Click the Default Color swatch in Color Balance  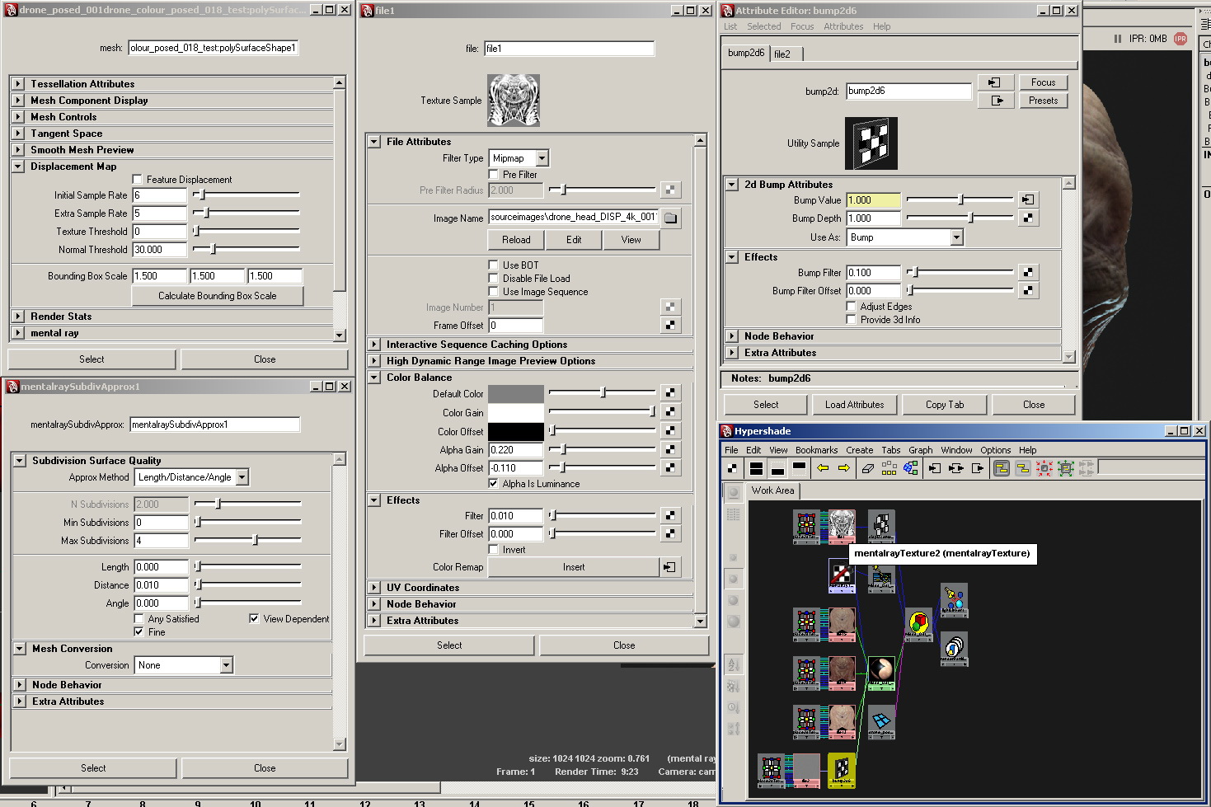(x=515, y=394)
